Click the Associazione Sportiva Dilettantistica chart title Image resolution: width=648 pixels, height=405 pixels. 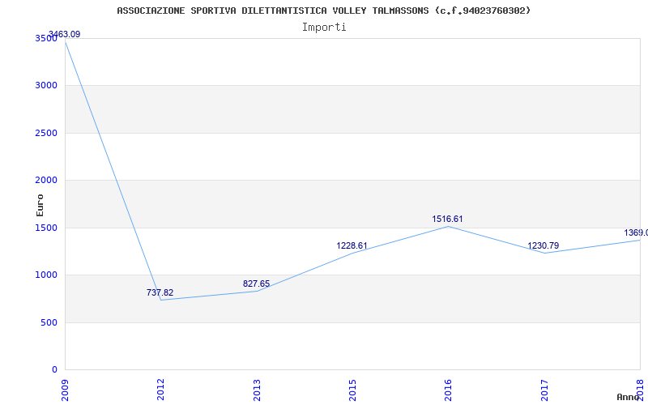point(323,11)
